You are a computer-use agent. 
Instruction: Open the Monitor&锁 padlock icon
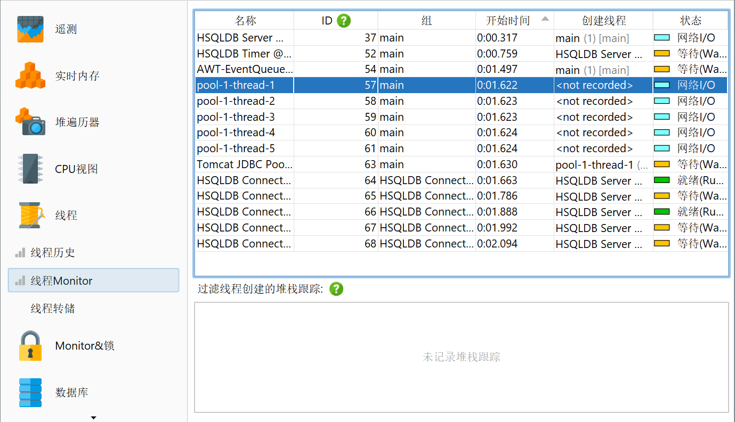[x=30, y=346]
